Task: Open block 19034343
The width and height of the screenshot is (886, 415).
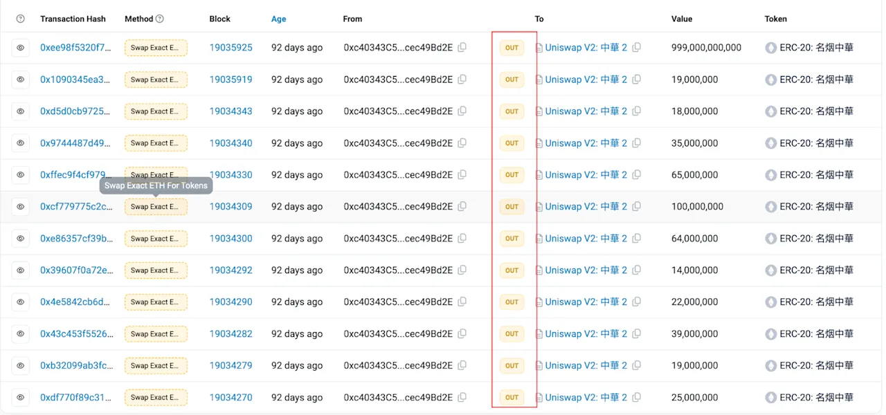Action: [x=231, y=111]
